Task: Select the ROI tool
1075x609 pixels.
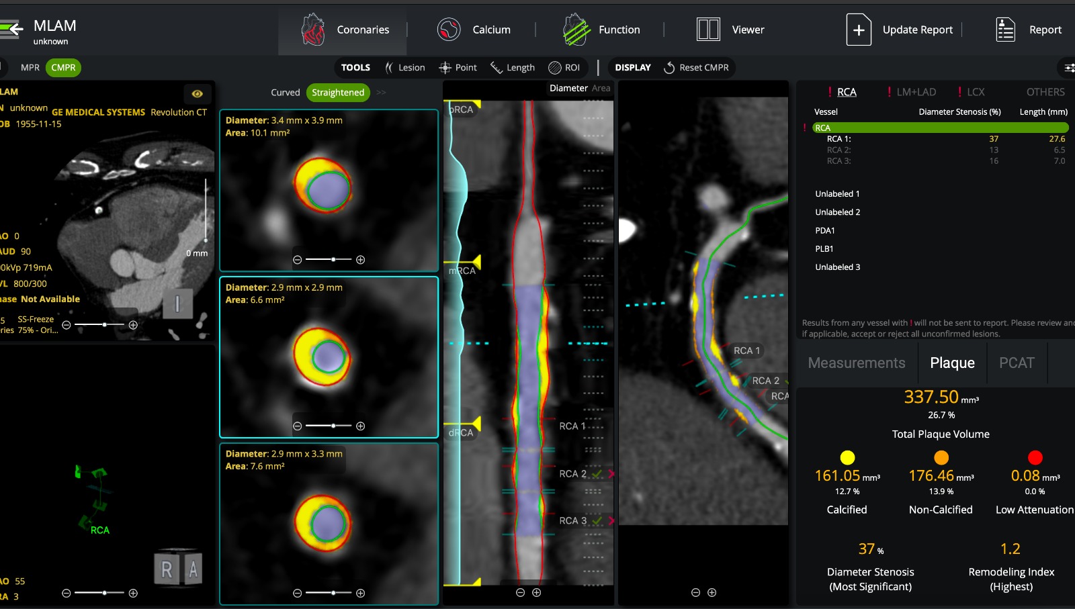Action: pyautogui.click(x=564, y=68)
